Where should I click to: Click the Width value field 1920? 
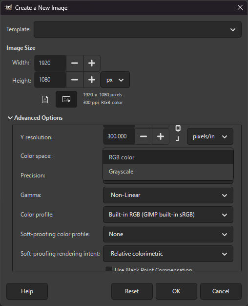click(50, 63)
